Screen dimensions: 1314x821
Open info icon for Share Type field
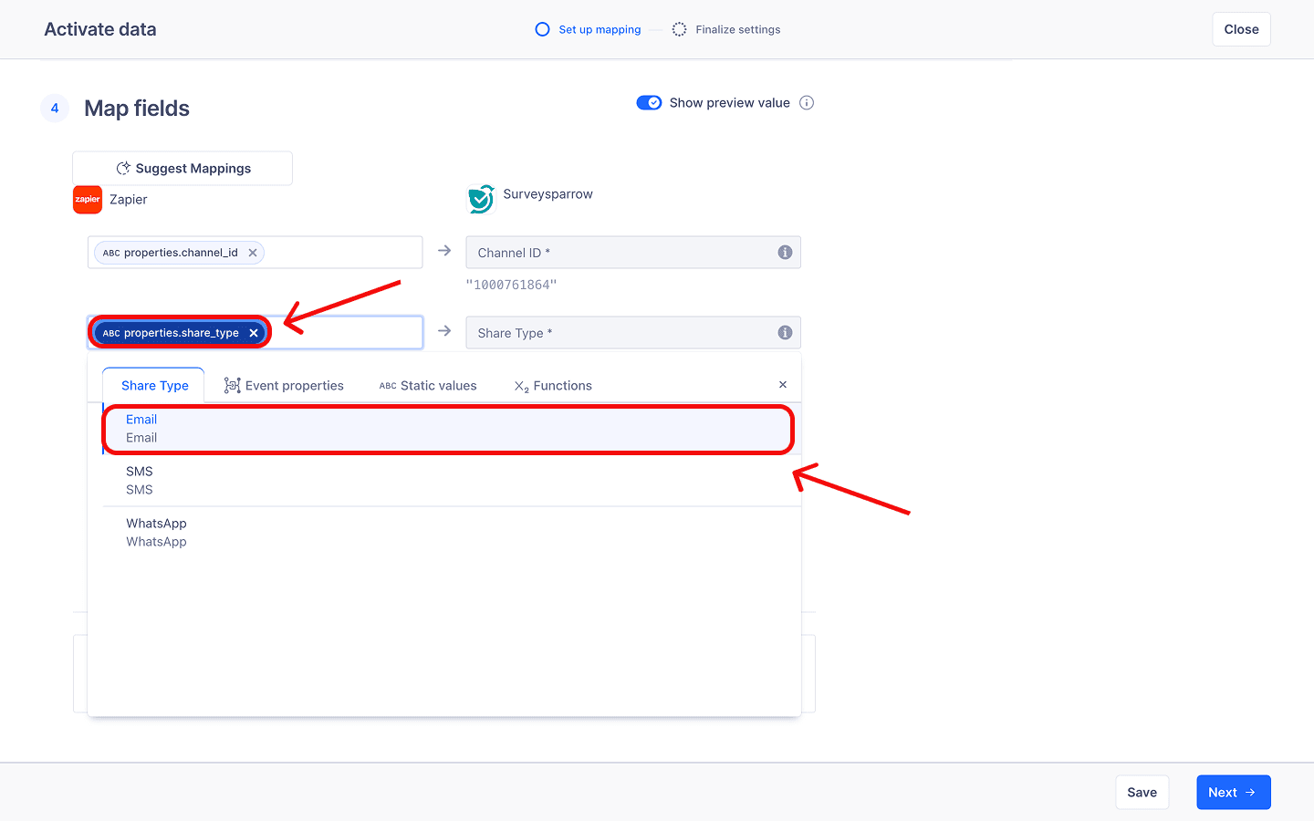pos(785,333)
